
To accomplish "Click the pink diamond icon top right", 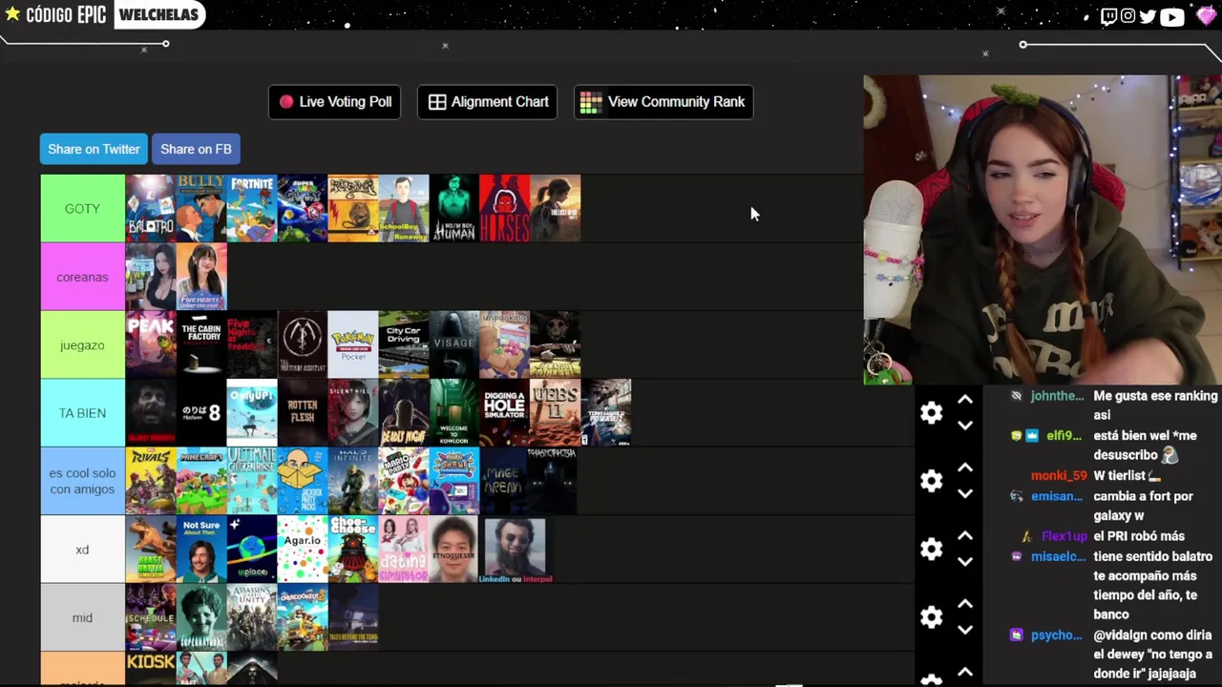I will [x=1206, y=16].
